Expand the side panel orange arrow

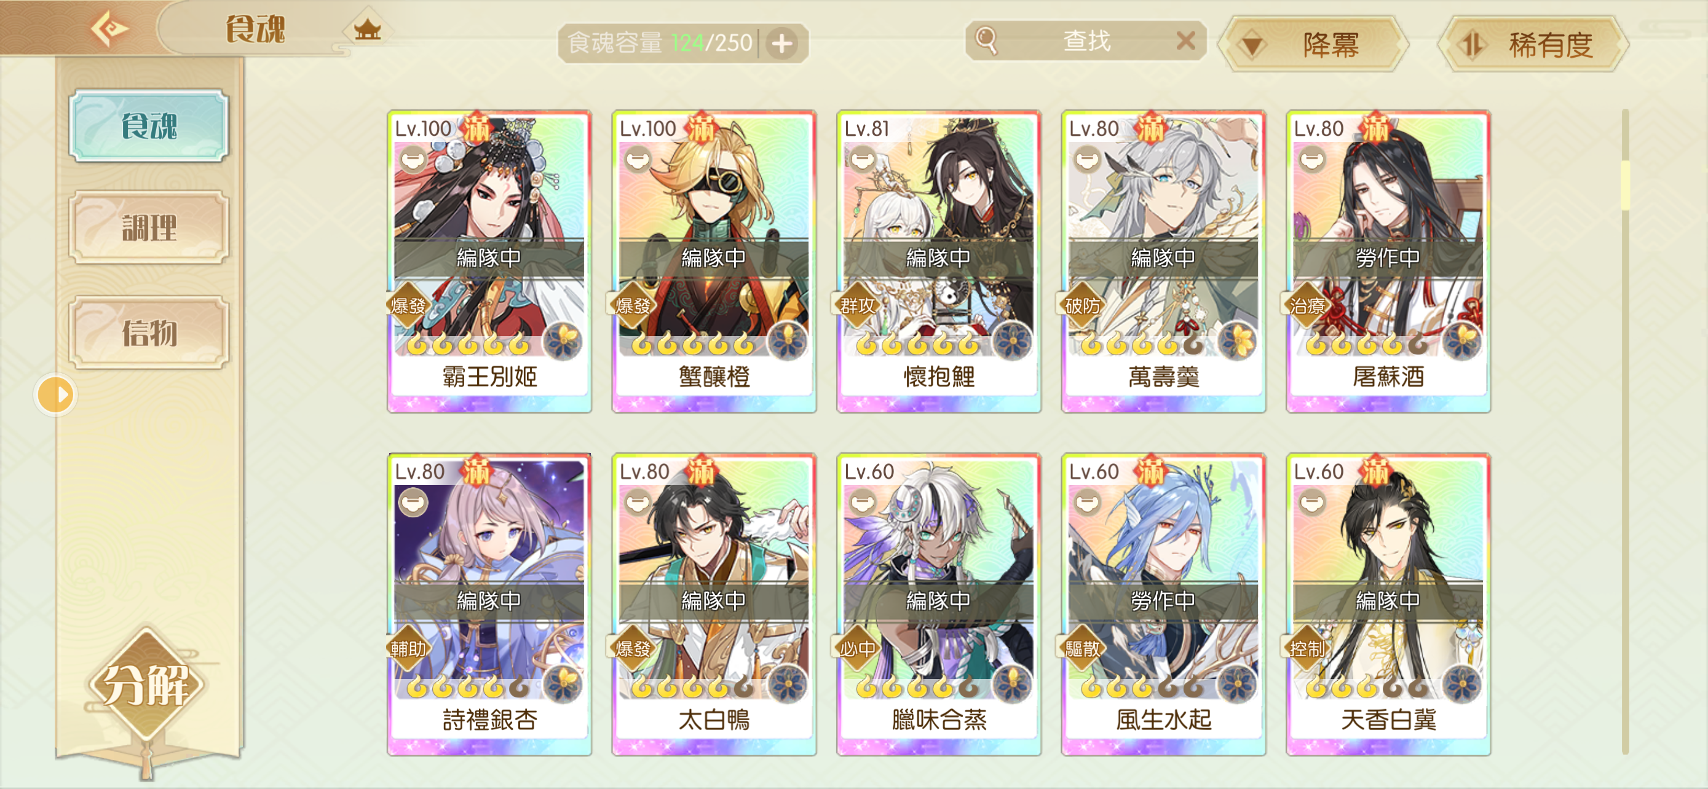56,395
